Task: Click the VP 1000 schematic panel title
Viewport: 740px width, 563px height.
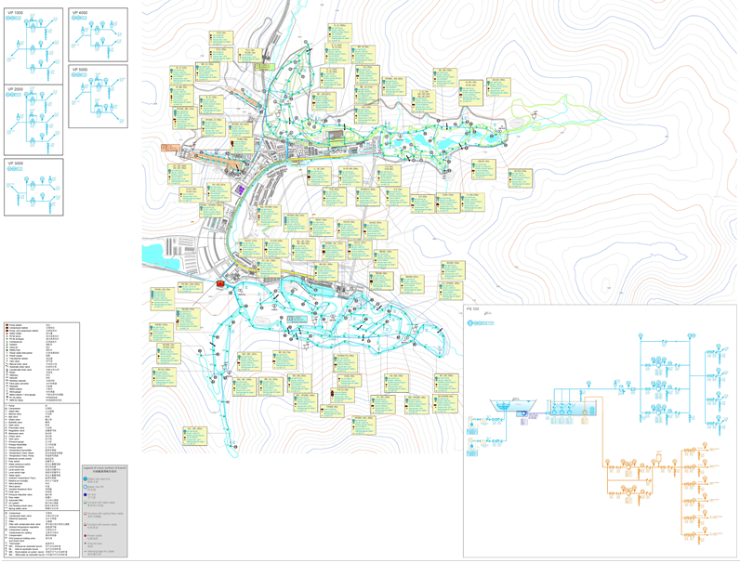Action: (15, 13)
